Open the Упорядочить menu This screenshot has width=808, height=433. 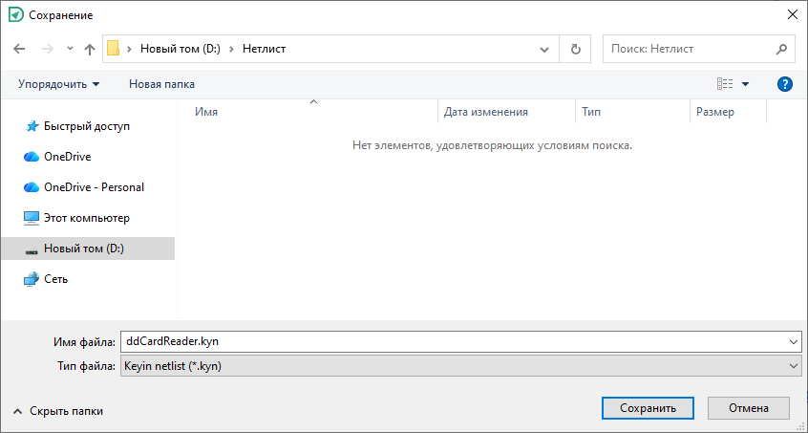pyautogui.click(x=58, y=84)
